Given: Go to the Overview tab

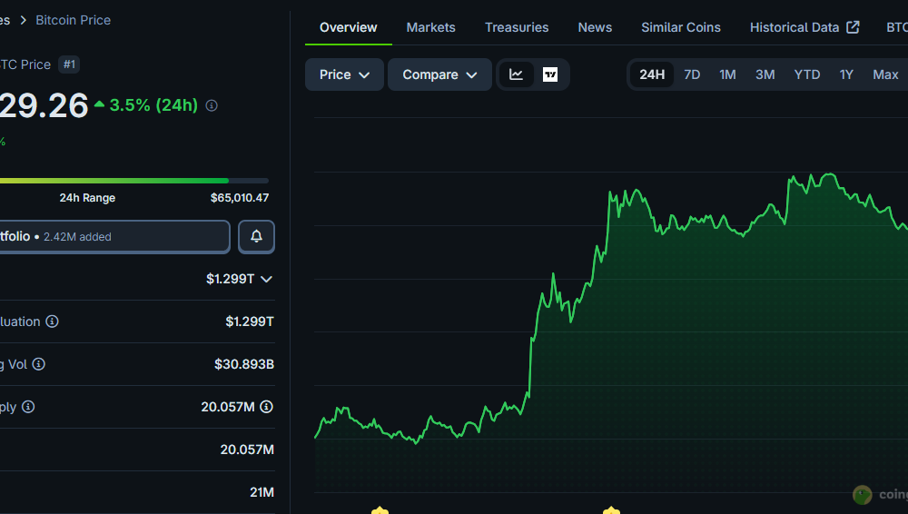Looking at the screenshot, I should click(x=348, y=27).
